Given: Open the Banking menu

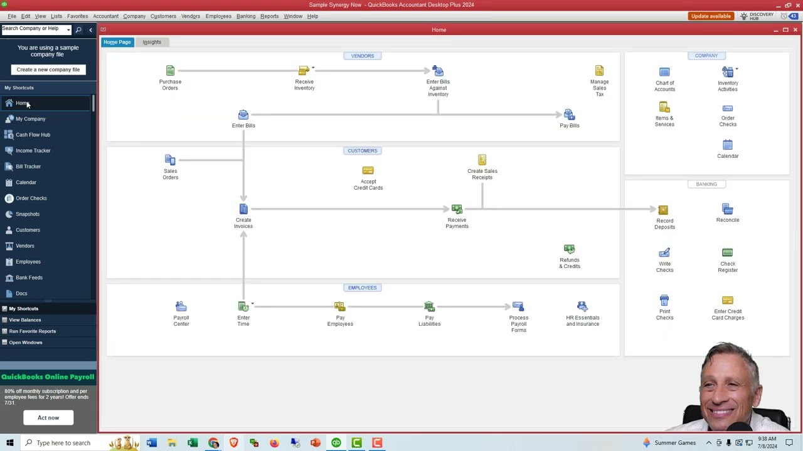Looking at the screenshot, I should pyautogui.click(x=246, y=16).
